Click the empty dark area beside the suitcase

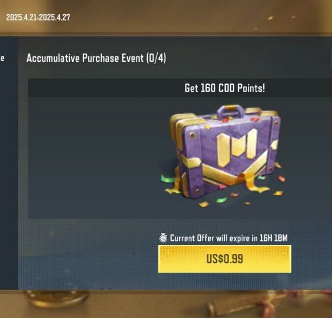pos(93,157)
